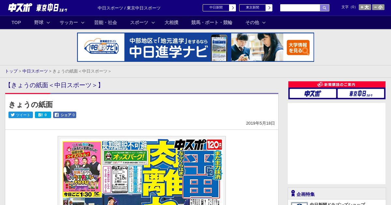Screen dimensions: 391x205
Task: Share on Facebook シェア button
Action: point(65,115)
